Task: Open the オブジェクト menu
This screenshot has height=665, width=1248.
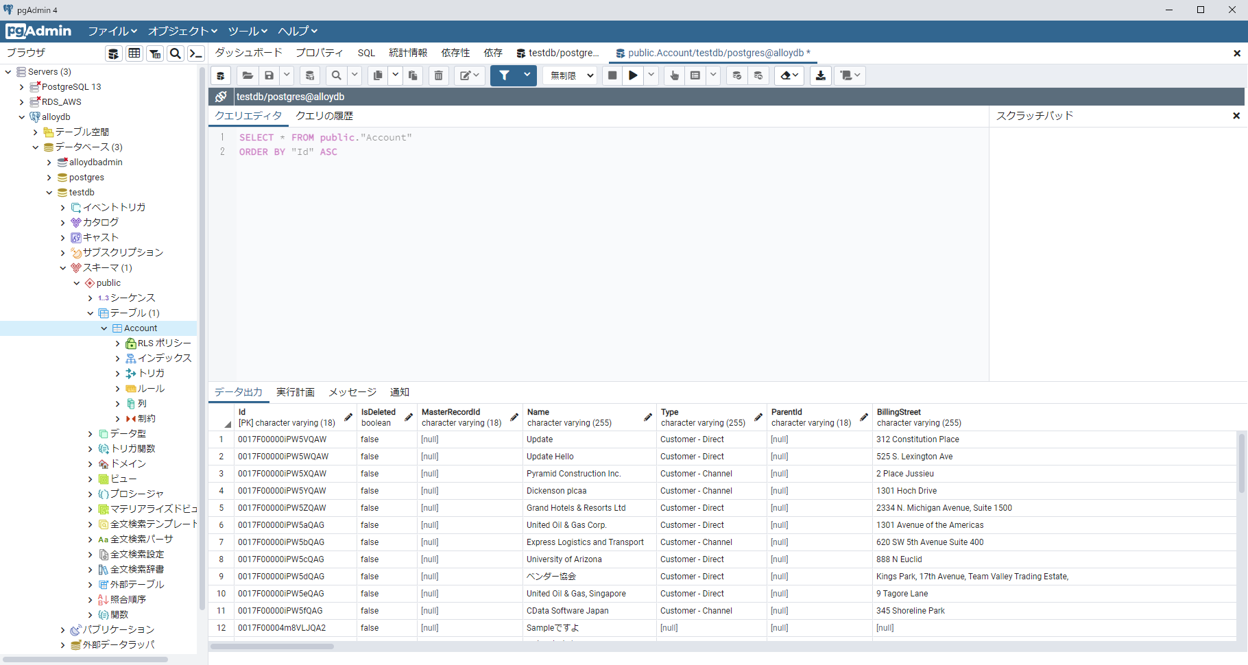Action: pos(183,32)
